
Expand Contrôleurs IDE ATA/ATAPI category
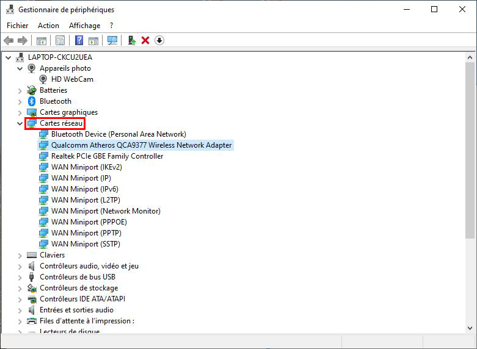click(x=20, y=300)
